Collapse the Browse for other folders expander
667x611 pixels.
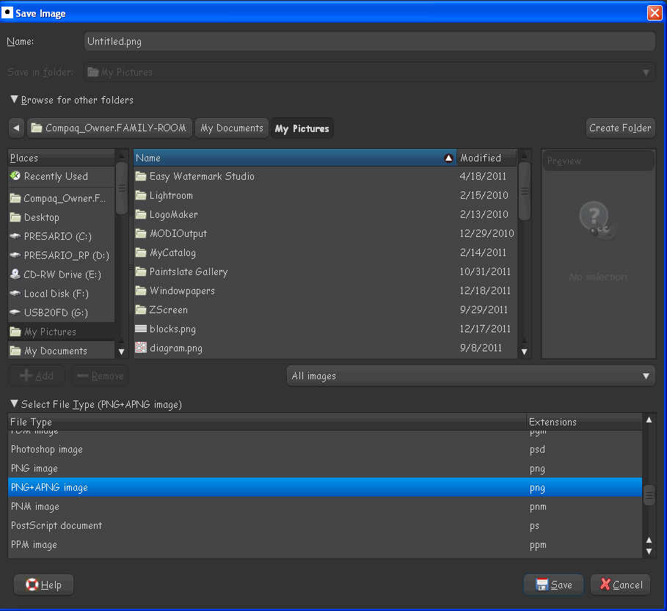point(14,100)
